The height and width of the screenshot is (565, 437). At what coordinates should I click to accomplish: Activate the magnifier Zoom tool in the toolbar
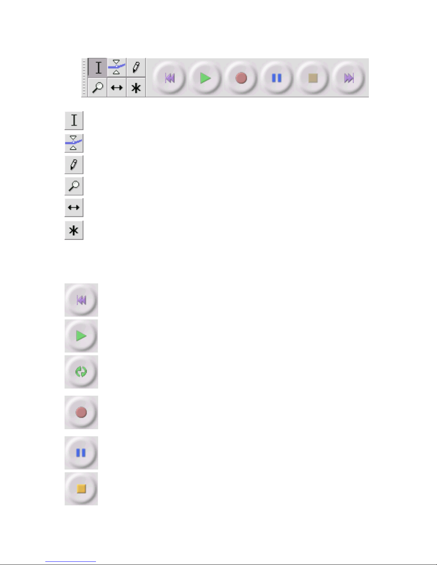point(97,87)
